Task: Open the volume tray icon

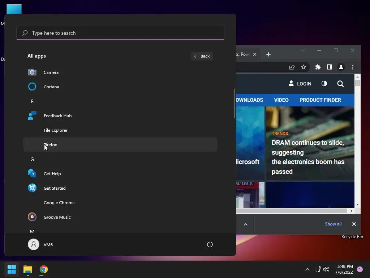Action: coord(326,269)
